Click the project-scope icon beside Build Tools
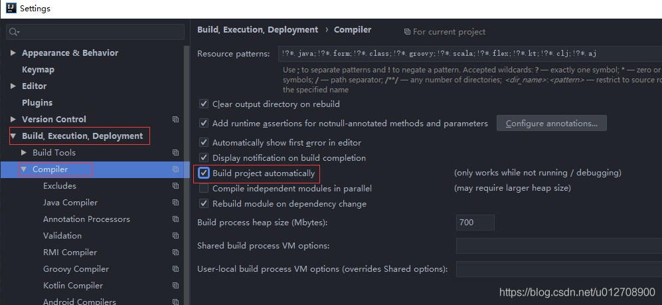Viewport: 662px width, 305px height. pyautogui.click(x=175, y=153)
